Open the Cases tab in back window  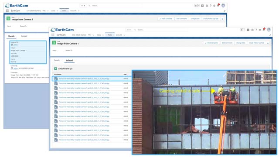[53, 11]
